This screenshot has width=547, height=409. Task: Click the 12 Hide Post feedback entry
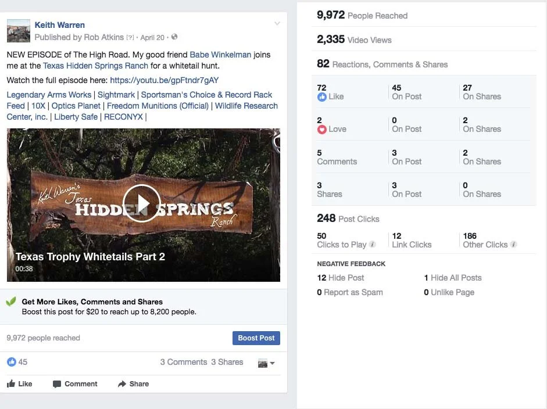coord(341,278)
